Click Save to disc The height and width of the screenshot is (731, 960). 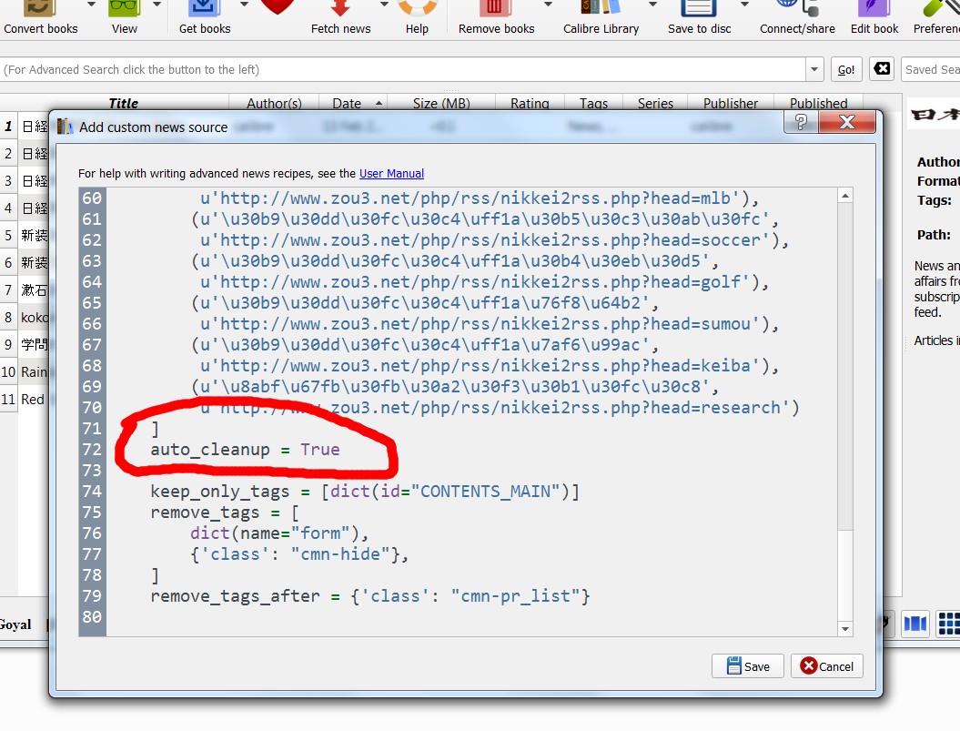(x=699, y=18)
